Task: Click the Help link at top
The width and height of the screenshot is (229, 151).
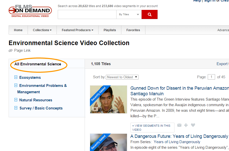Action: coord(197,1)
